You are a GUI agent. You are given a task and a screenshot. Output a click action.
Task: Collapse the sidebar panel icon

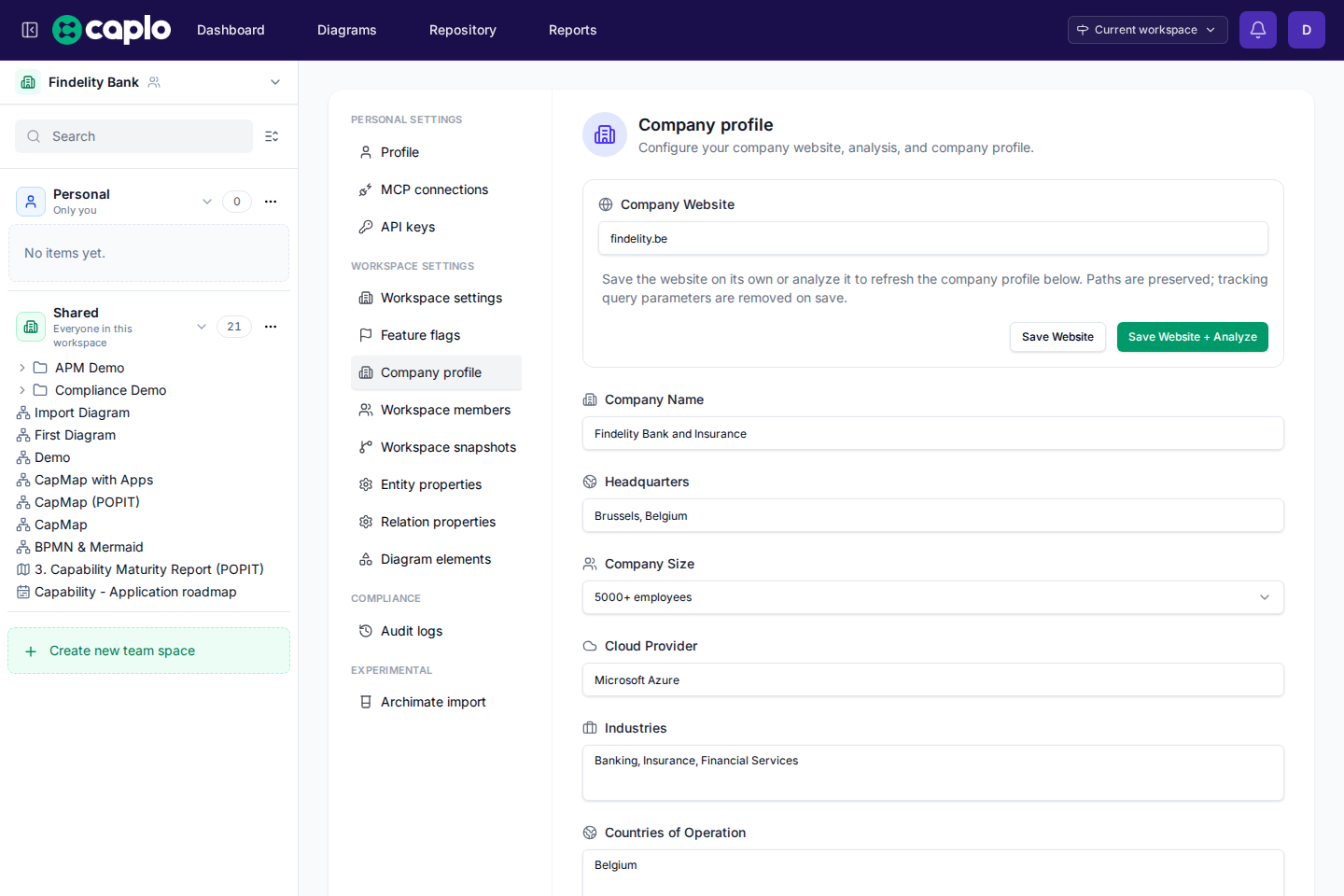coord(30,30)
